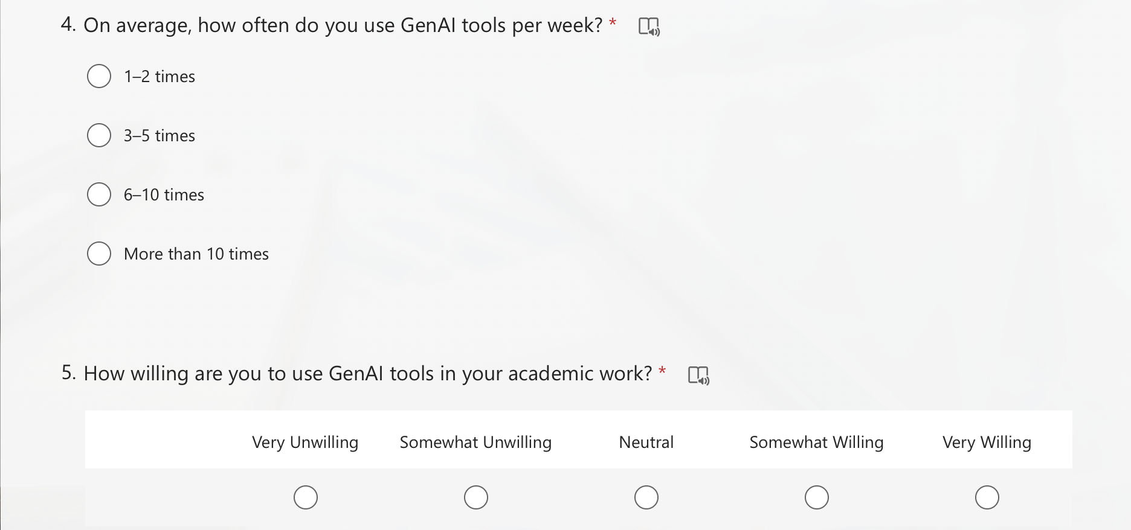Click the "Neutral" column header text
Viewport: 1131px width, 530px height.
(646, 442)
